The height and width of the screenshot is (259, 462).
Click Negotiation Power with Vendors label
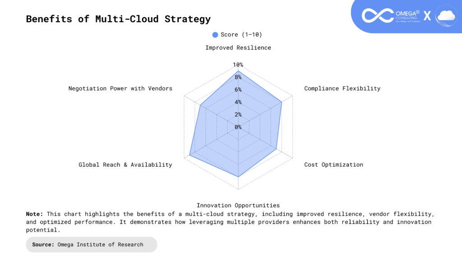click(x=120, y=89)
